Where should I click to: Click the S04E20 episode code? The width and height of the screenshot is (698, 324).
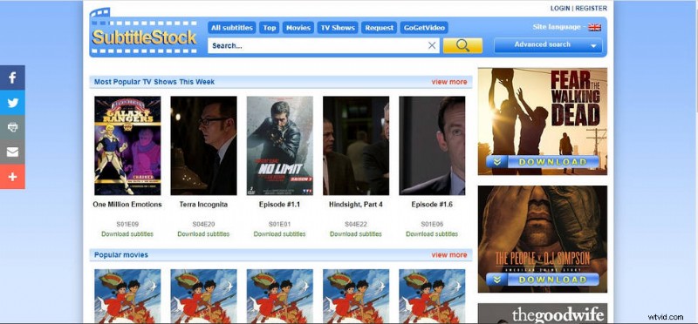tap(203, 224)
